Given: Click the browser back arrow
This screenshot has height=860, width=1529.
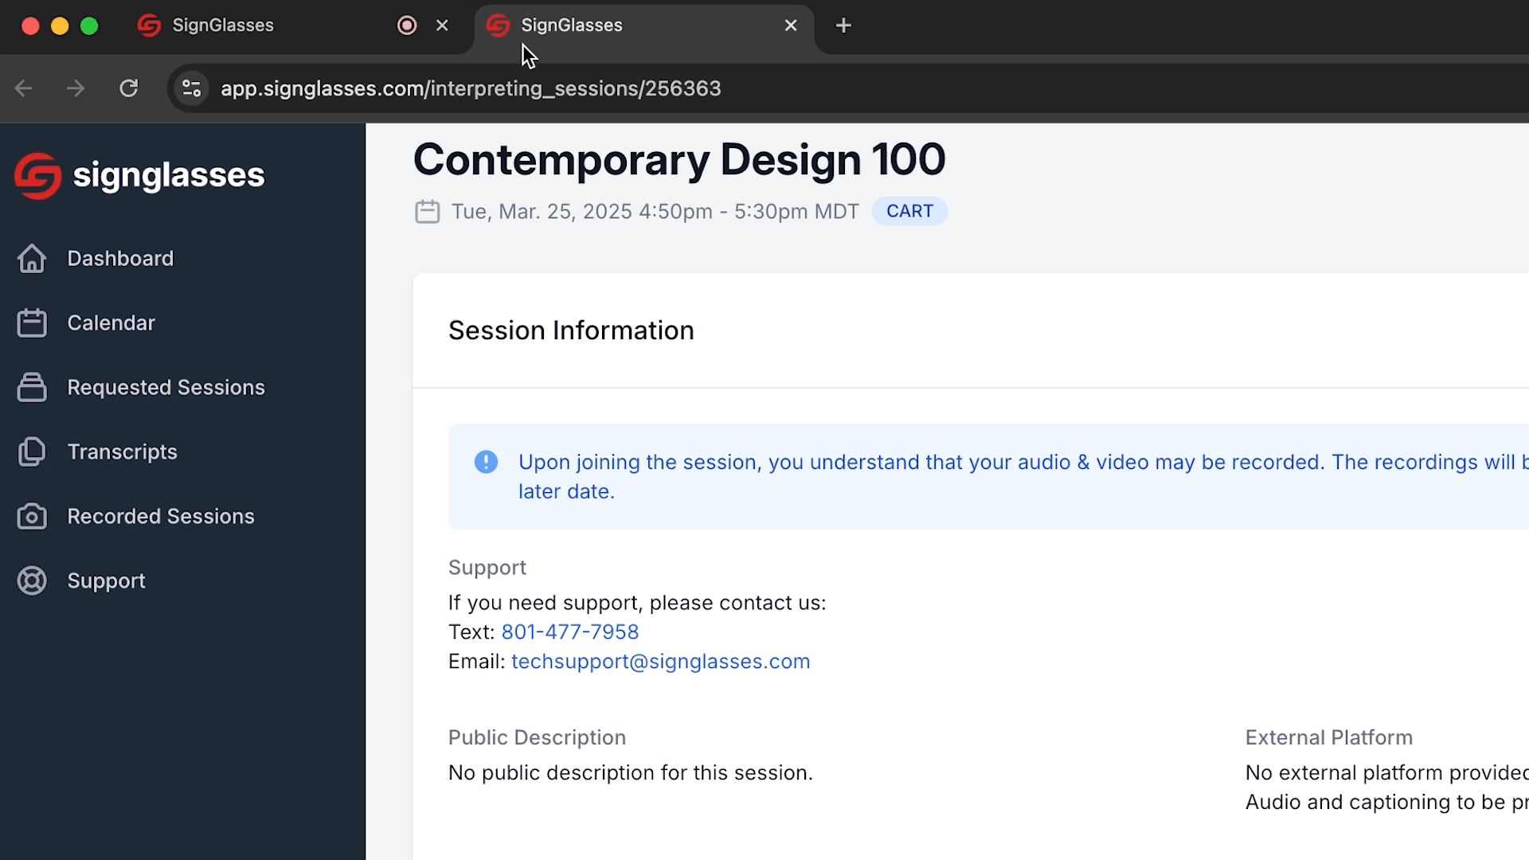Looking at the screenshot, I should coord(24,88).
